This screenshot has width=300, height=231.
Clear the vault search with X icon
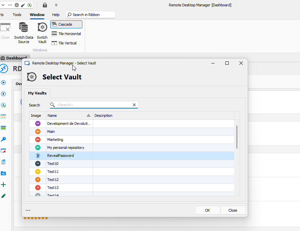point(134,105)
